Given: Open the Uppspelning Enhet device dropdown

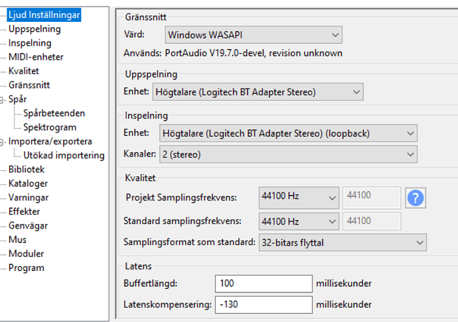Looking at the screenshot, I should [x=258, y=92].
